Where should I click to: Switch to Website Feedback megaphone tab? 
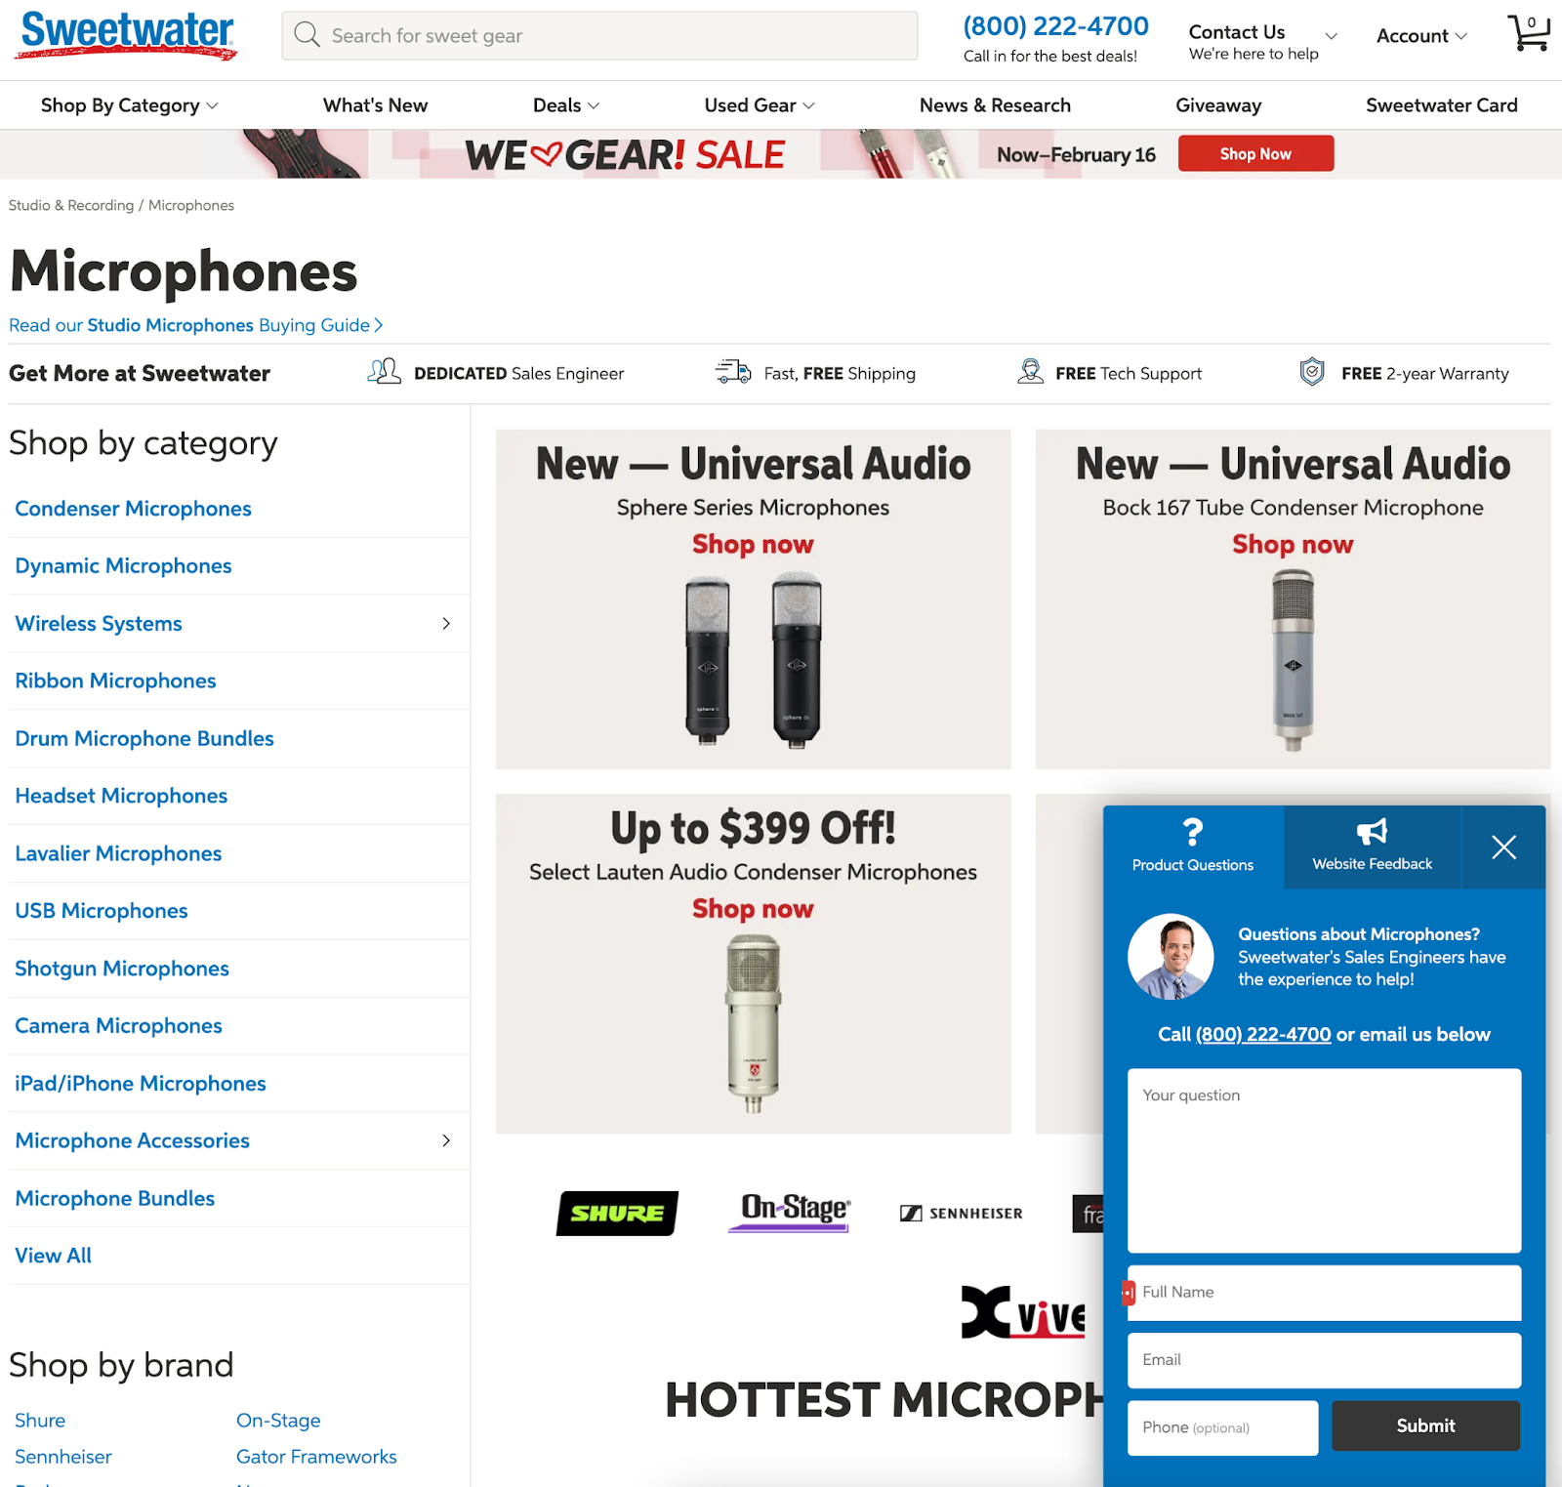1372,847
